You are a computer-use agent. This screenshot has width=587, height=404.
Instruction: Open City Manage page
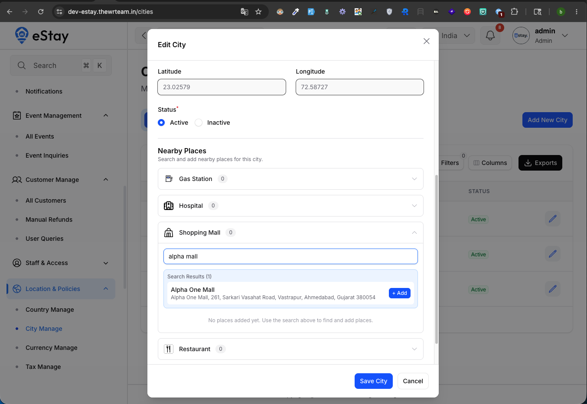coord(44,329)
